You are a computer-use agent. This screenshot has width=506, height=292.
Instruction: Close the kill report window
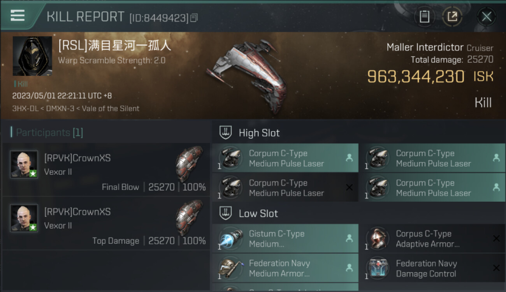point(486,16)
